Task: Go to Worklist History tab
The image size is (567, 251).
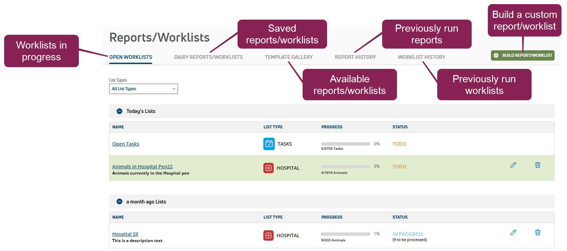Action: tap(421, 57)
